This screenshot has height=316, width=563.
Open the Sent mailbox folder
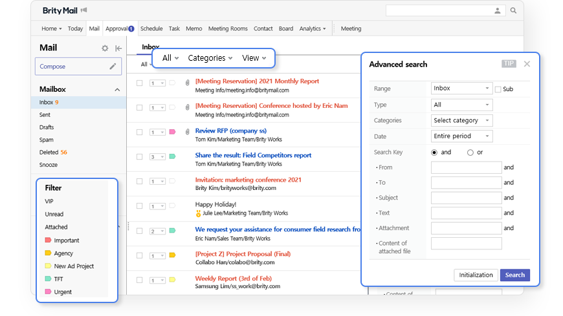click(x=45, y=115)
